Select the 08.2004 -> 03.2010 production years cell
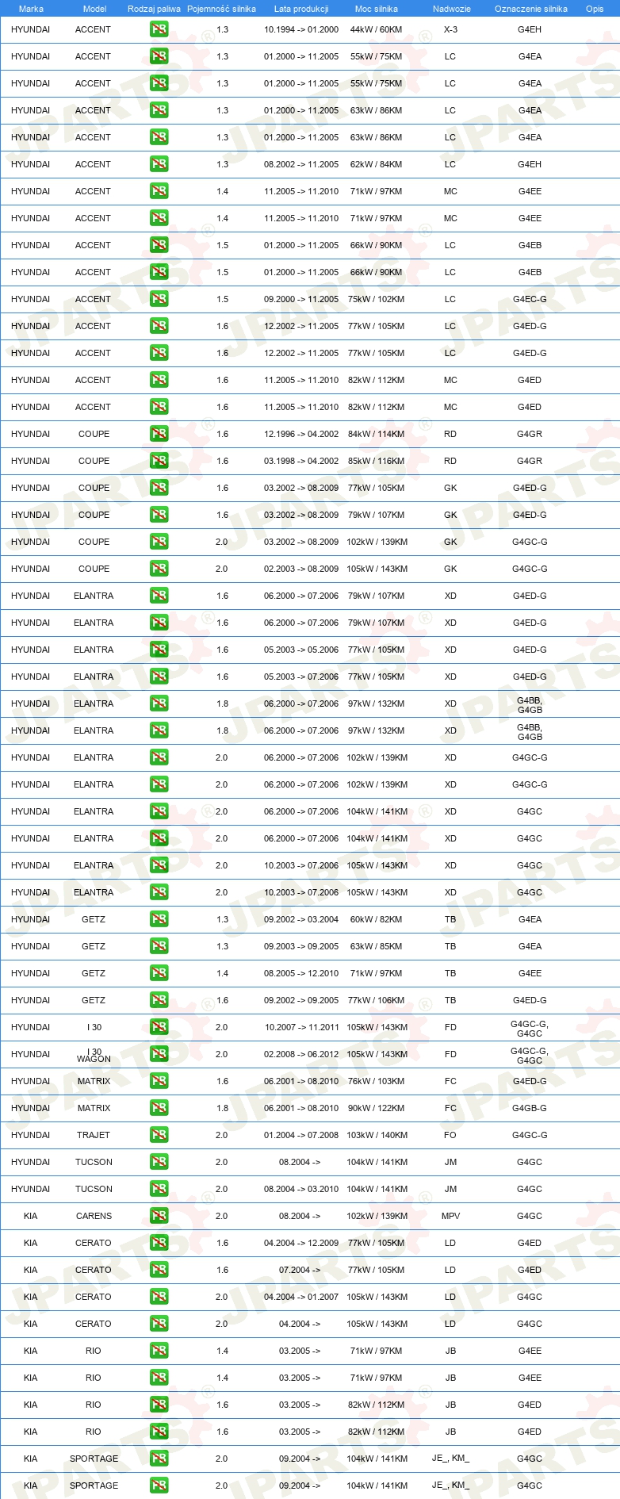Image resolution: width=620 pixels, height=1499 pixels. 301,1189
